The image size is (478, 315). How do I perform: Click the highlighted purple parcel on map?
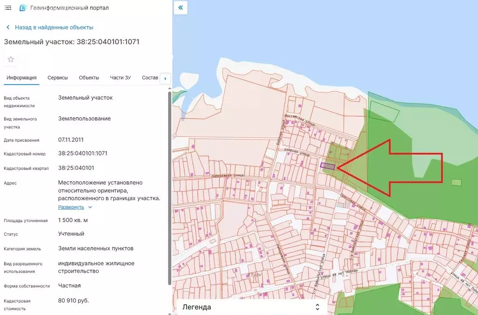click(x=327, y=166)
